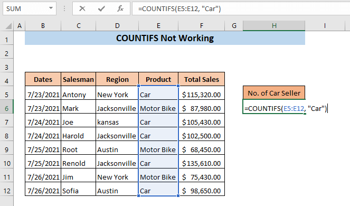
Task: Expand the Name Box dropdown arrow
Action: click(51, 8)
